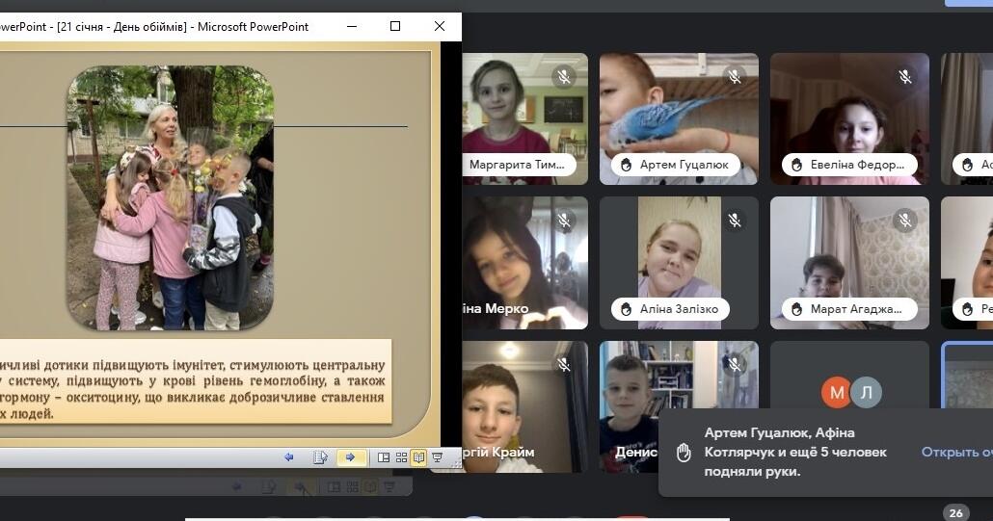This screenshot has width=993, height=521.
Task: Select the highlighted Reading View icon
Action: (418, 457)
